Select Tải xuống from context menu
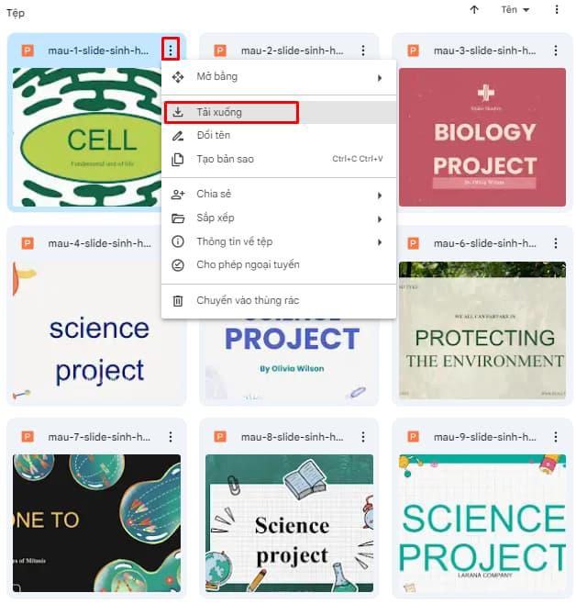 pyautogui.click(x=231, y=112)
